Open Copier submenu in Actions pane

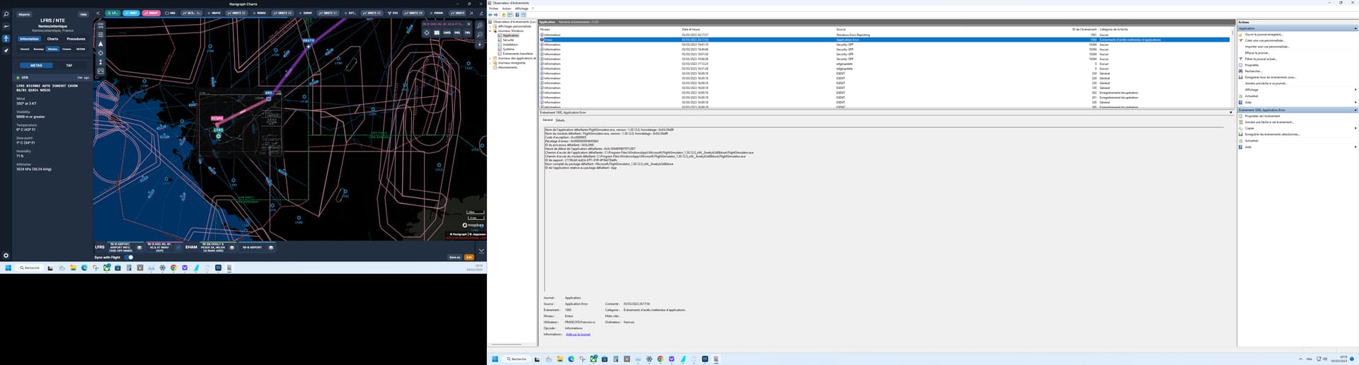[x=1299, y=128]
